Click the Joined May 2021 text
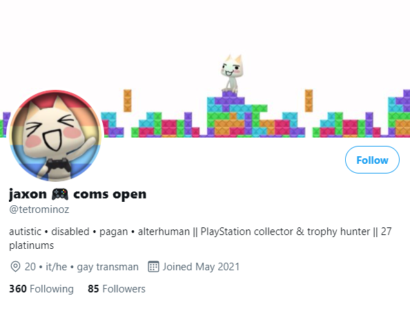Screen dimensions: 410x309 (x=201, y=267)
